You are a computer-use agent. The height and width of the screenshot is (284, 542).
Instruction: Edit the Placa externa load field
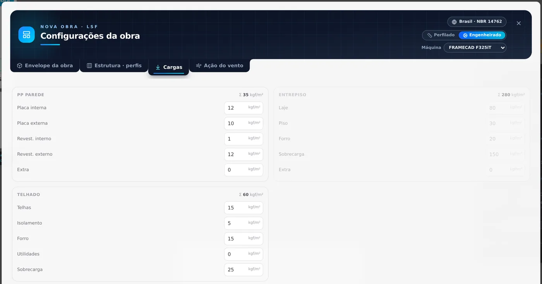tap(244, 123)
